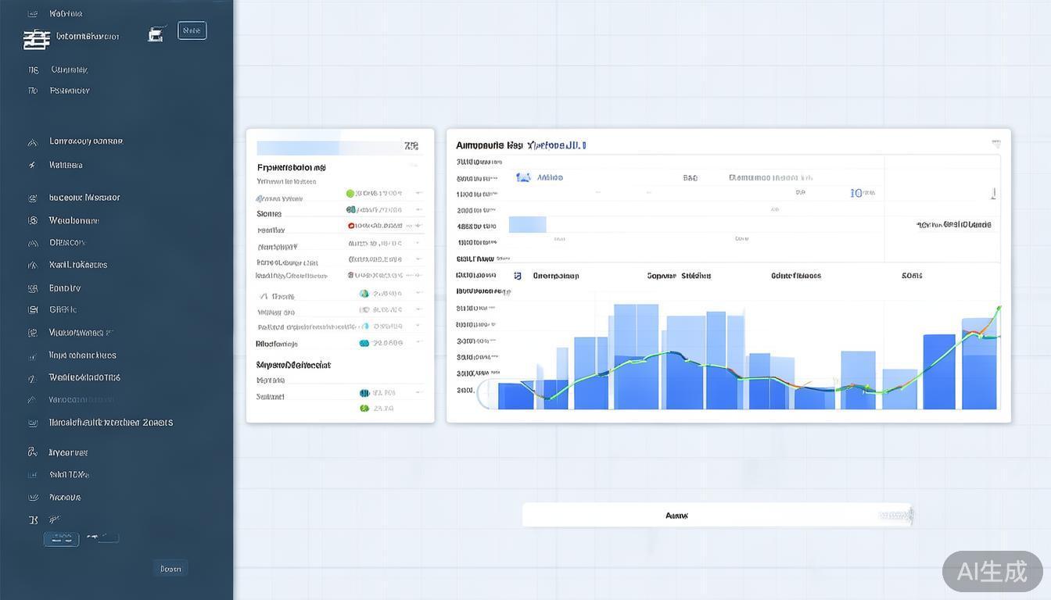1051x600 pixels.
Task: Expand the first list row using its right-side arrow
Action: 419,193
